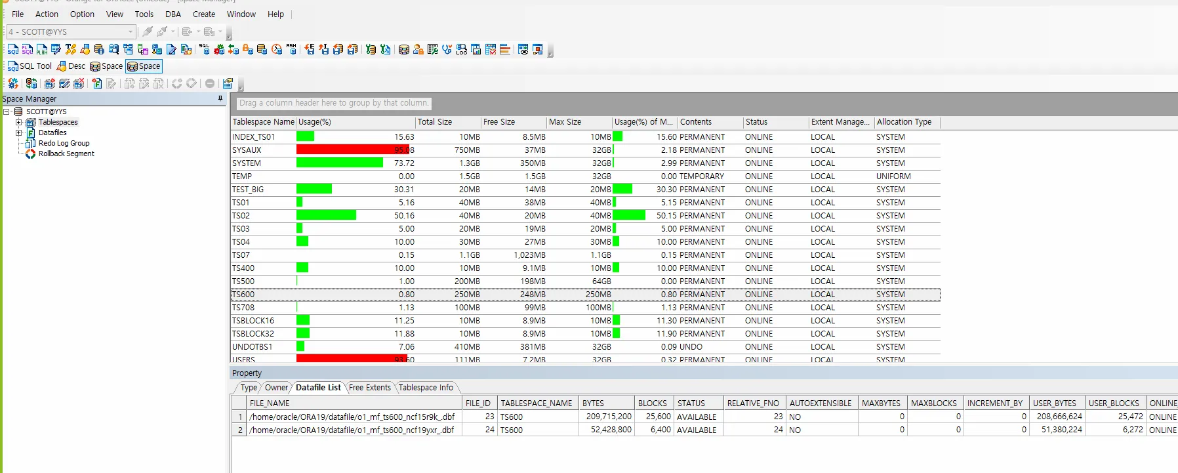The image size is (1178, 473).
Task: Open the File menu
Action: click(x=18, y=14)
